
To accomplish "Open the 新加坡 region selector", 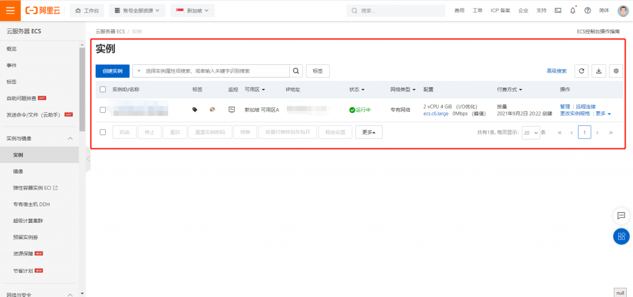I will (193, 11).
